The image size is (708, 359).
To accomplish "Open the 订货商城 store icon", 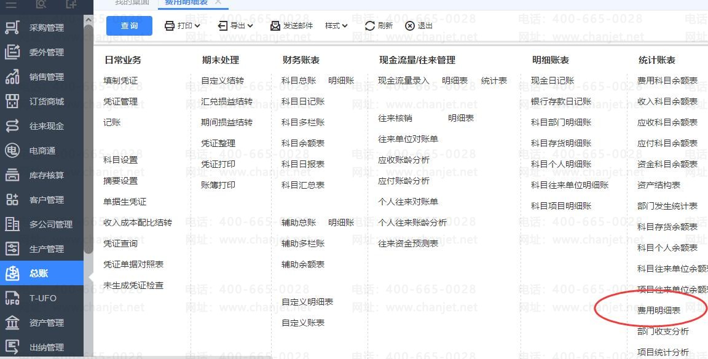I will 12,101.
